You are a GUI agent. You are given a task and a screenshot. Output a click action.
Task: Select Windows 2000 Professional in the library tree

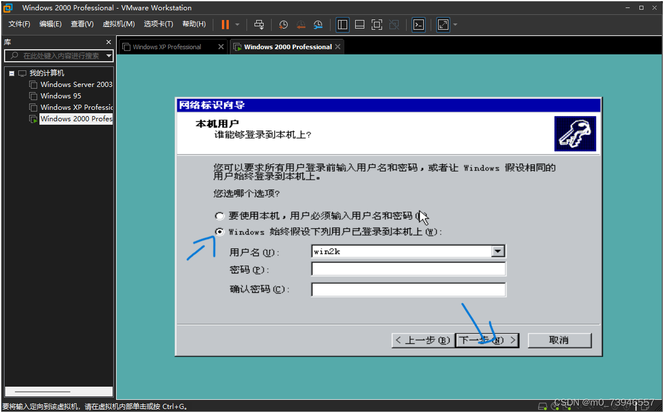(76, 118)
